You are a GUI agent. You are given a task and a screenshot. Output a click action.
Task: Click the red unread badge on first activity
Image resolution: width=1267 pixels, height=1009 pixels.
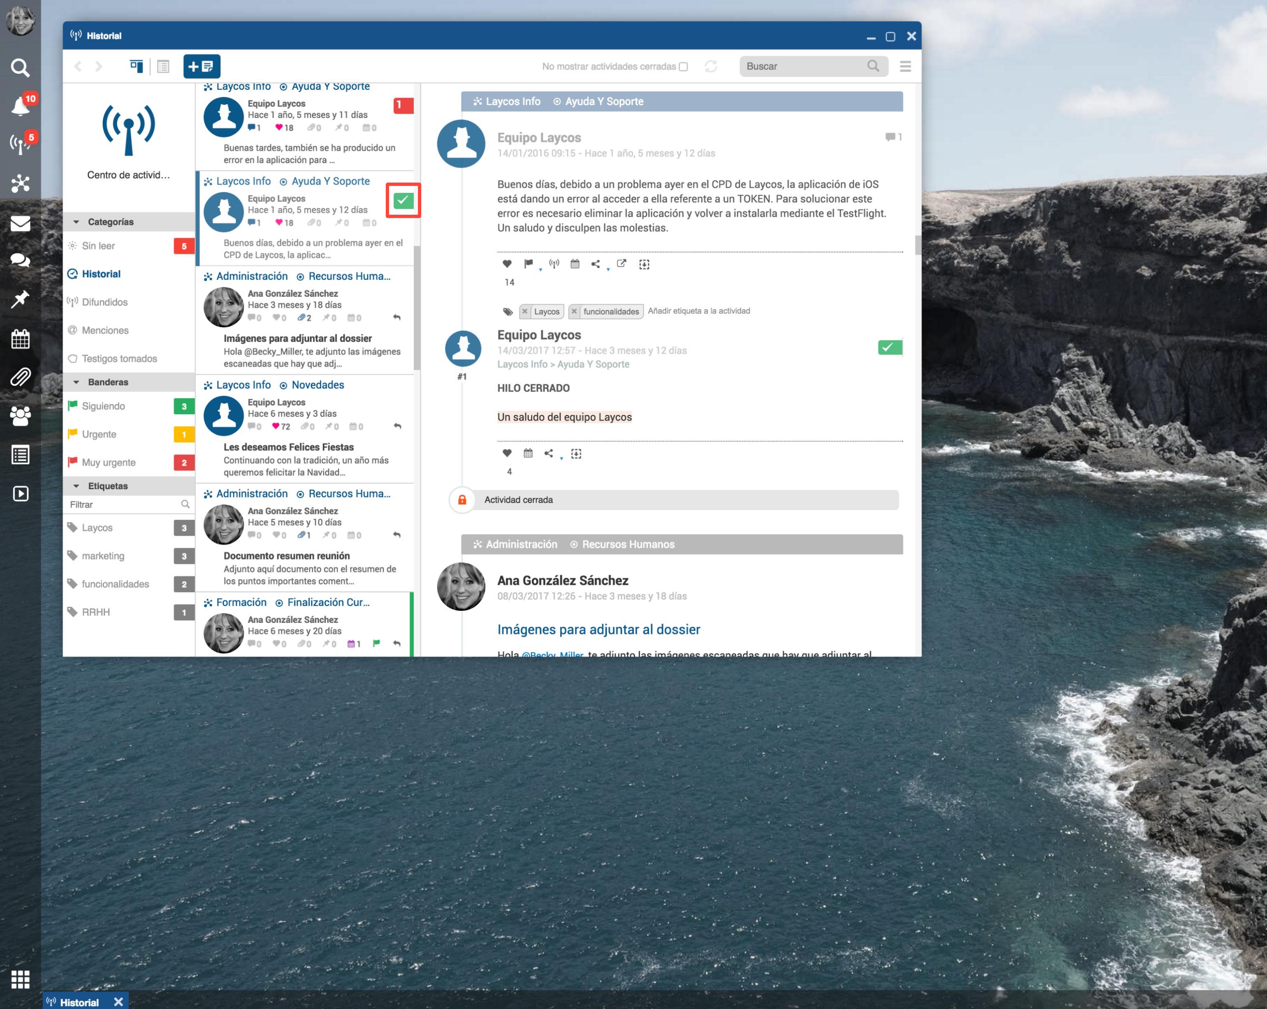click(x=403, y=105)
